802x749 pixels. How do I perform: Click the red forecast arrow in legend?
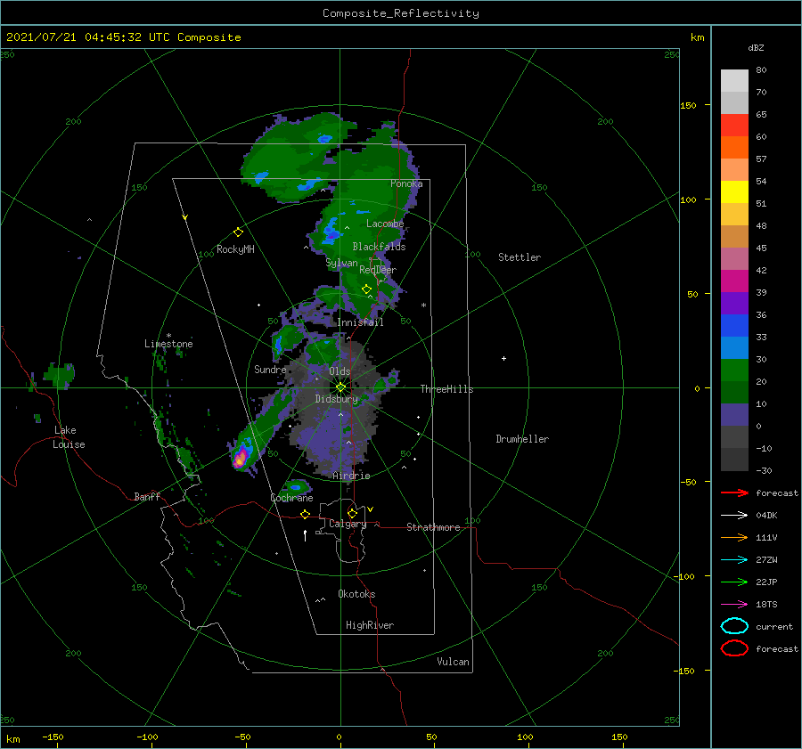(x=734, y=493)
